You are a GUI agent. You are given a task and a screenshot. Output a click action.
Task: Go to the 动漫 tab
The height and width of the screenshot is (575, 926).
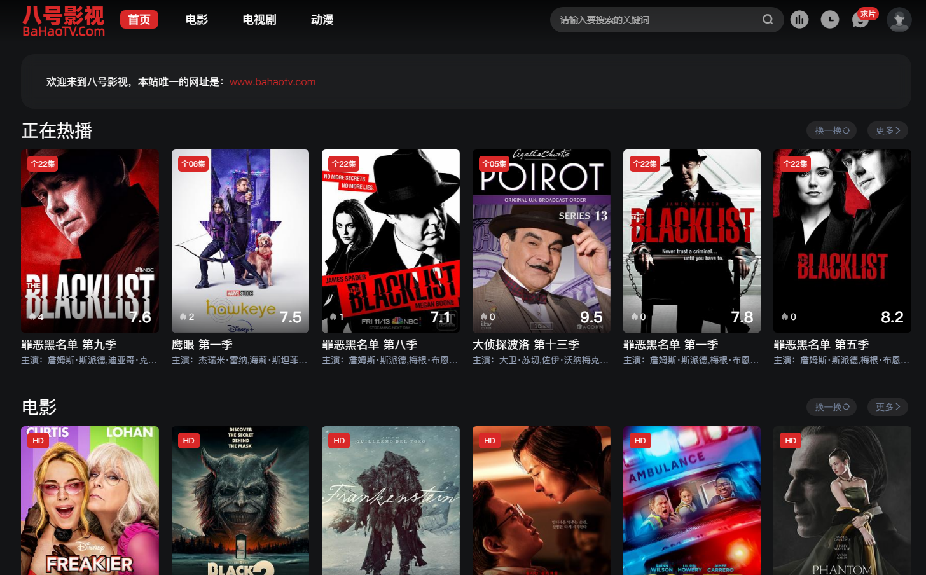pyautogui.click(x=322, y=20)
